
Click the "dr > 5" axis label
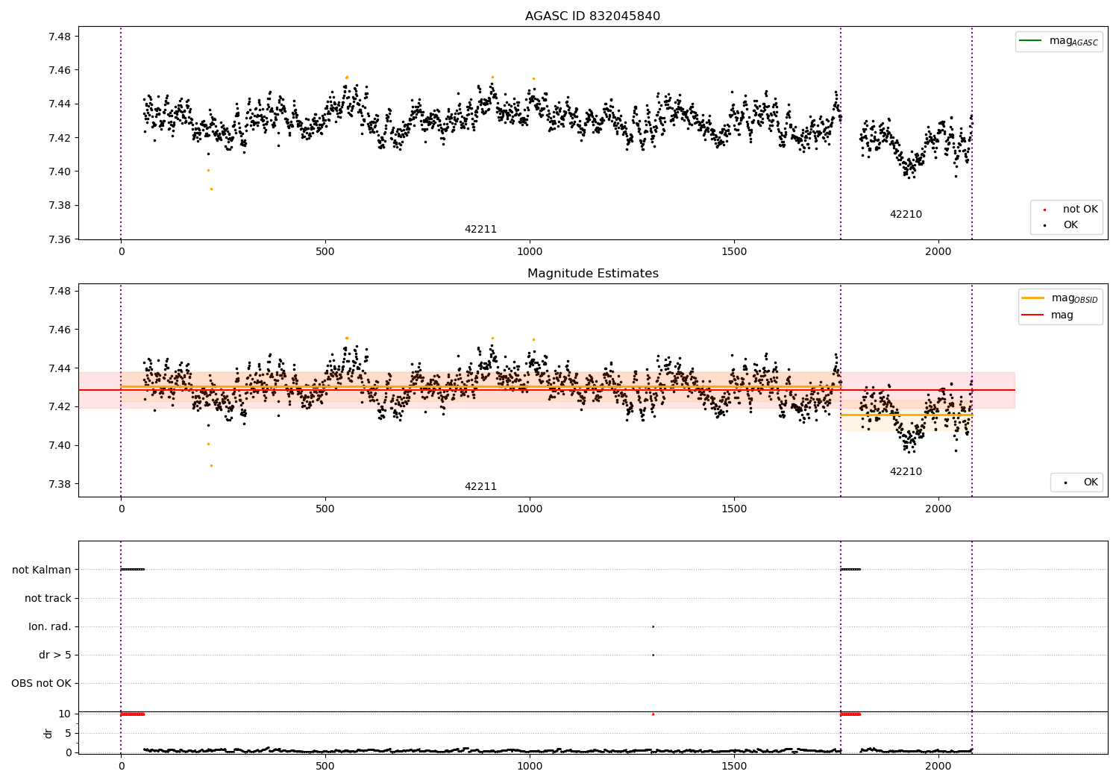[x=55, y=655]
